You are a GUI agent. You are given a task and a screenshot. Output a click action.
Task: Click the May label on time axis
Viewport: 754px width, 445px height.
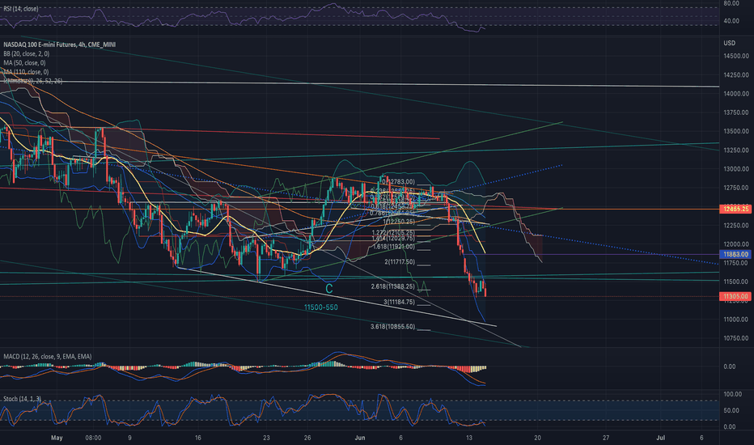pos(57,438)
